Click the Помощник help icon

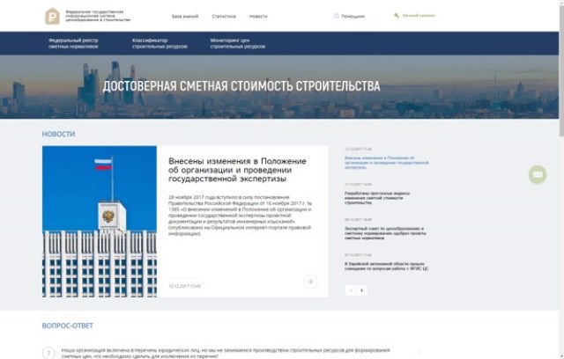[x=337, y=16]
